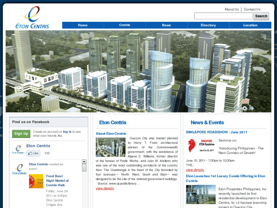Viewport: 277px width, 208px height.
Task: Open the SINGAPORE ROADSHOW - June 2011 link
Action: (216, 132)
